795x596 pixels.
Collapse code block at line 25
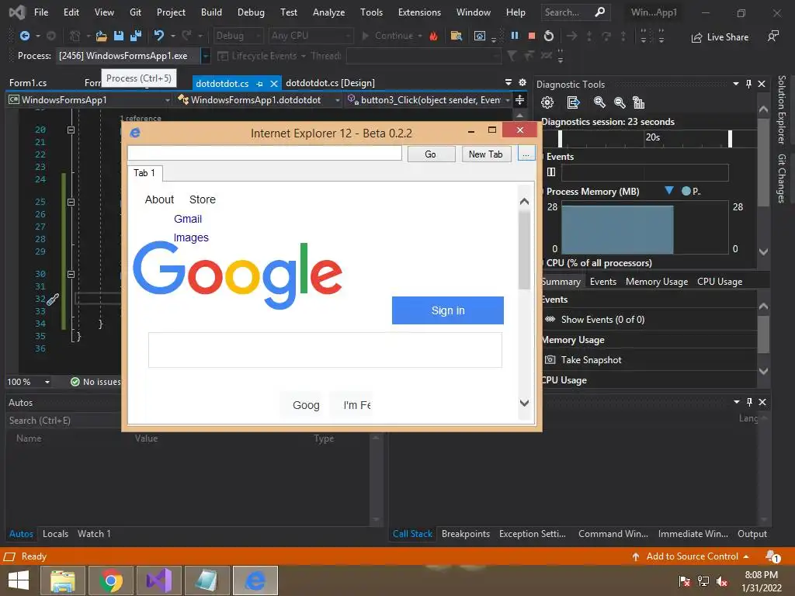coord(71,202)
